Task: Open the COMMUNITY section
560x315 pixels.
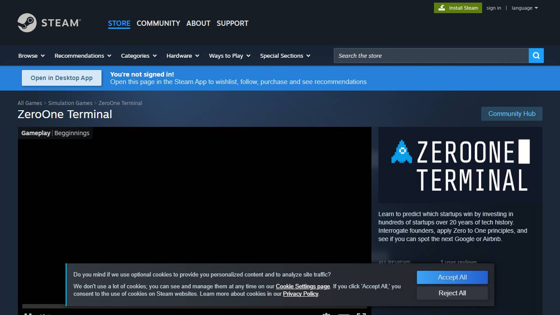Action: tap(158, 23)
